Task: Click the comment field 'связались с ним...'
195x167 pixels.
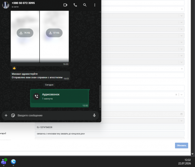Action: pos(110,134)
